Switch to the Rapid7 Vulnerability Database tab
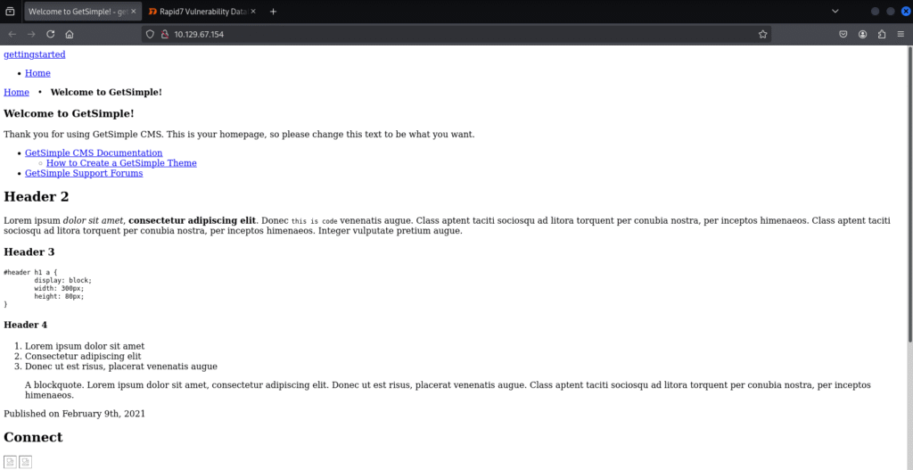913x470 pixels. [202, 11]
